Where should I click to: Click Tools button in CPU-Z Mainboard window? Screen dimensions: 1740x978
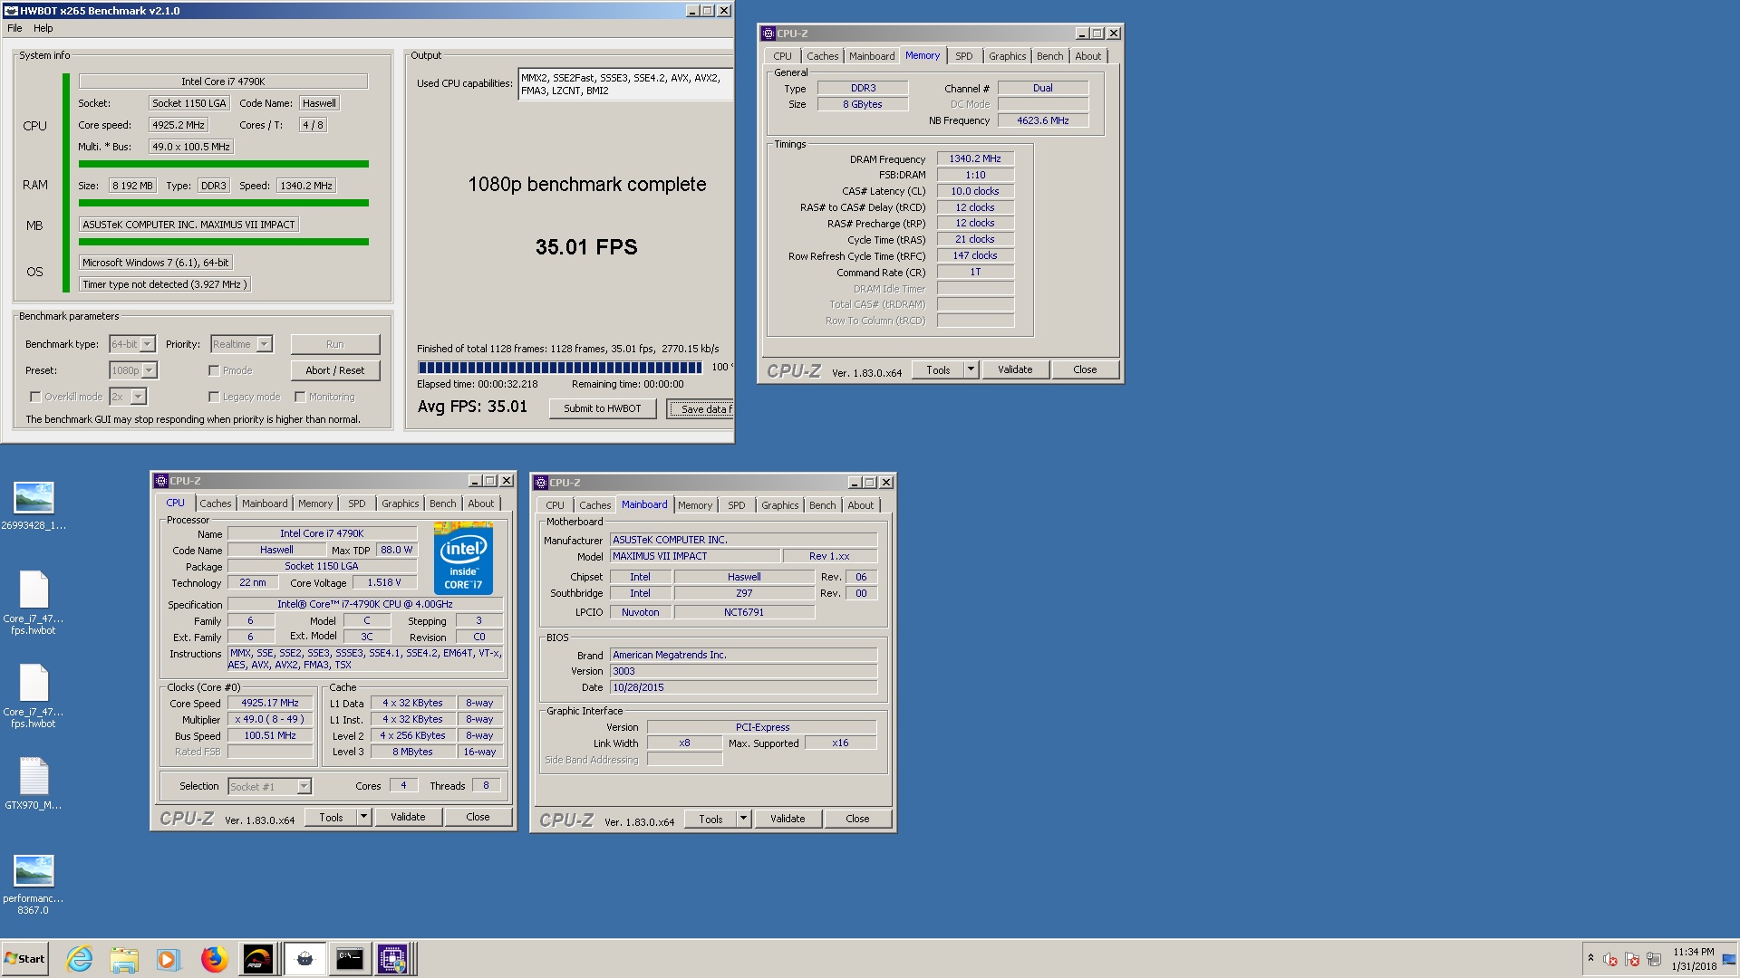710,819
